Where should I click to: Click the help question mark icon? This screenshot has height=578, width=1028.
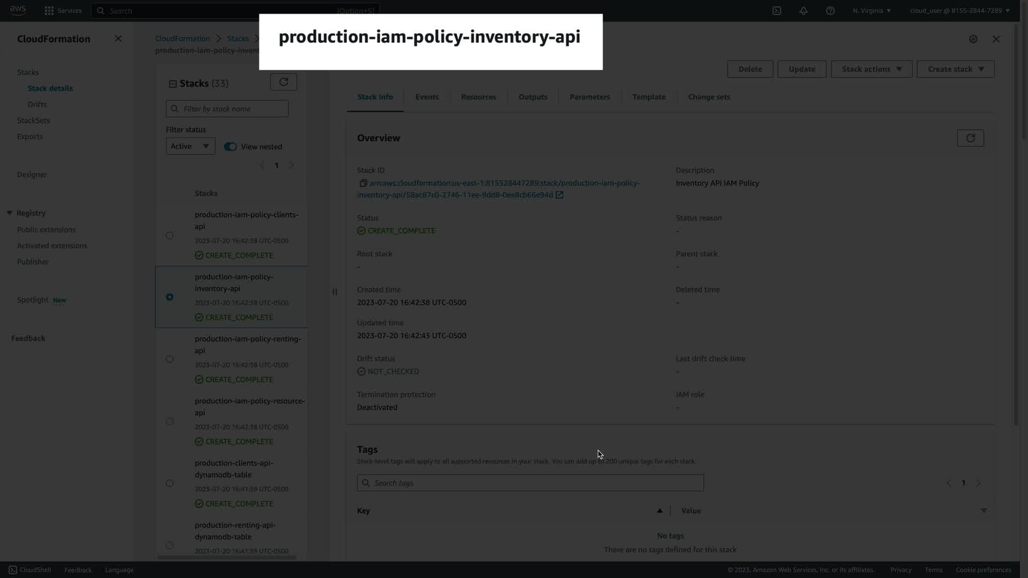tap(830, 11)
